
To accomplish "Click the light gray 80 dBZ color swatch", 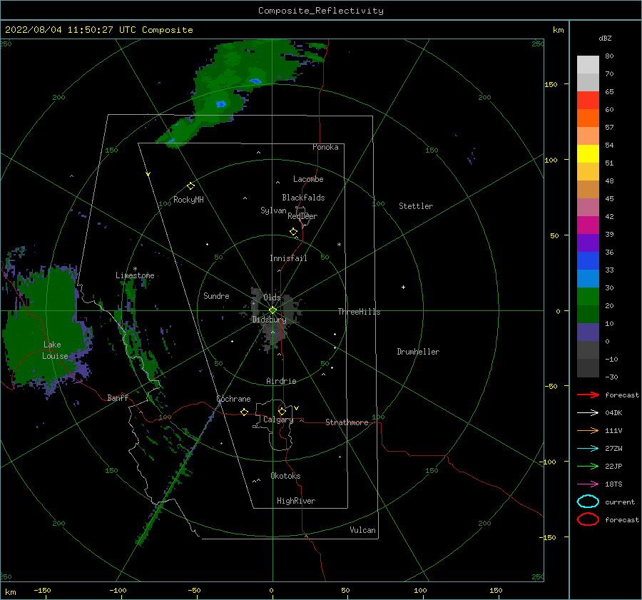I will tap(588, 65).
